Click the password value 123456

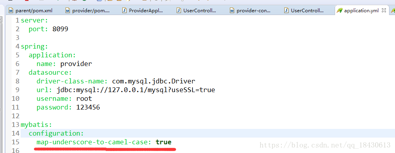pos(88,108)
